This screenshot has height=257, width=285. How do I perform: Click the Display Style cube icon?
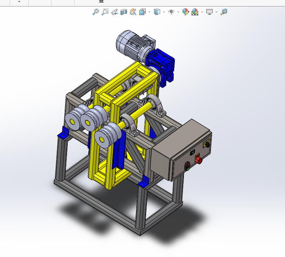click(x=157, y=12)
